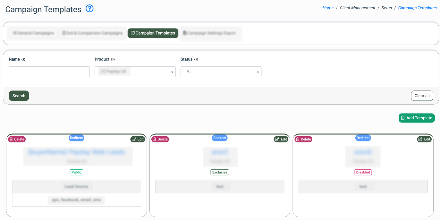Click the Add Template button
The height and width of the screenshot is (220, 440).
pyautogui.click(x=417, y=118)
